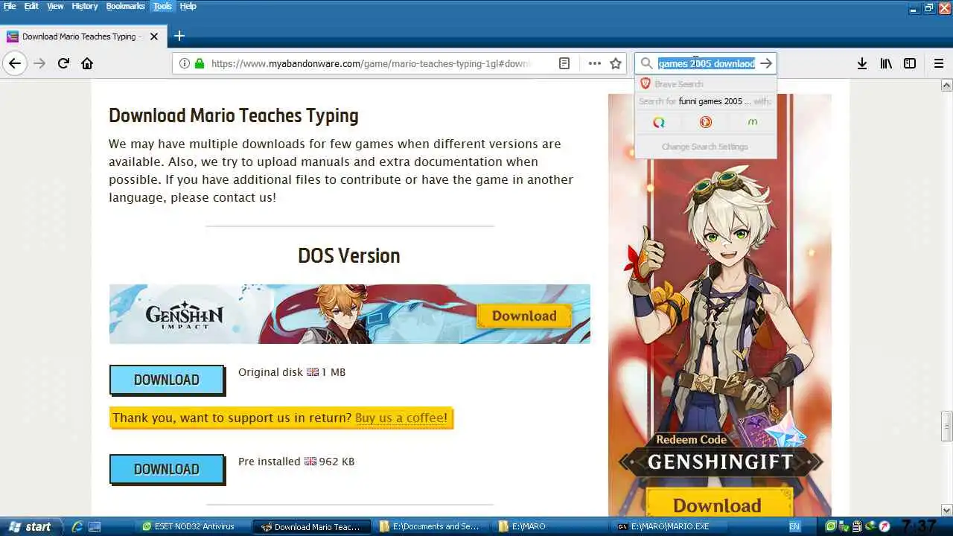
Task: Open a new tab with plus button
Action: 179,36
